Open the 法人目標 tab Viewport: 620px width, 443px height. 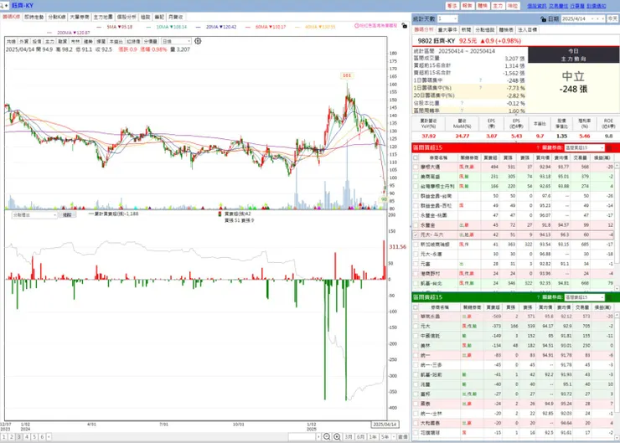click(528, 29)
